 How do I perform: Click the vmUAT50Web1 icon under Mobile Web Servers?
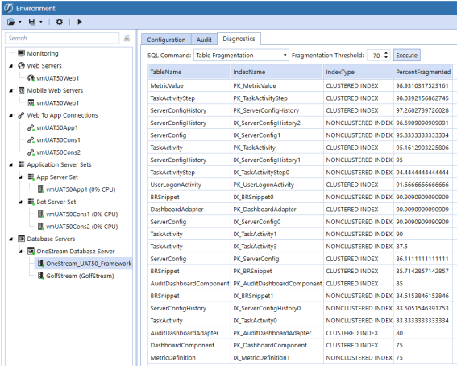(31, 103)
